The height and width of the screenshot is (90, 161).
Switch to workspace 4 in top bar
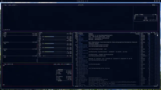(9, 1)
